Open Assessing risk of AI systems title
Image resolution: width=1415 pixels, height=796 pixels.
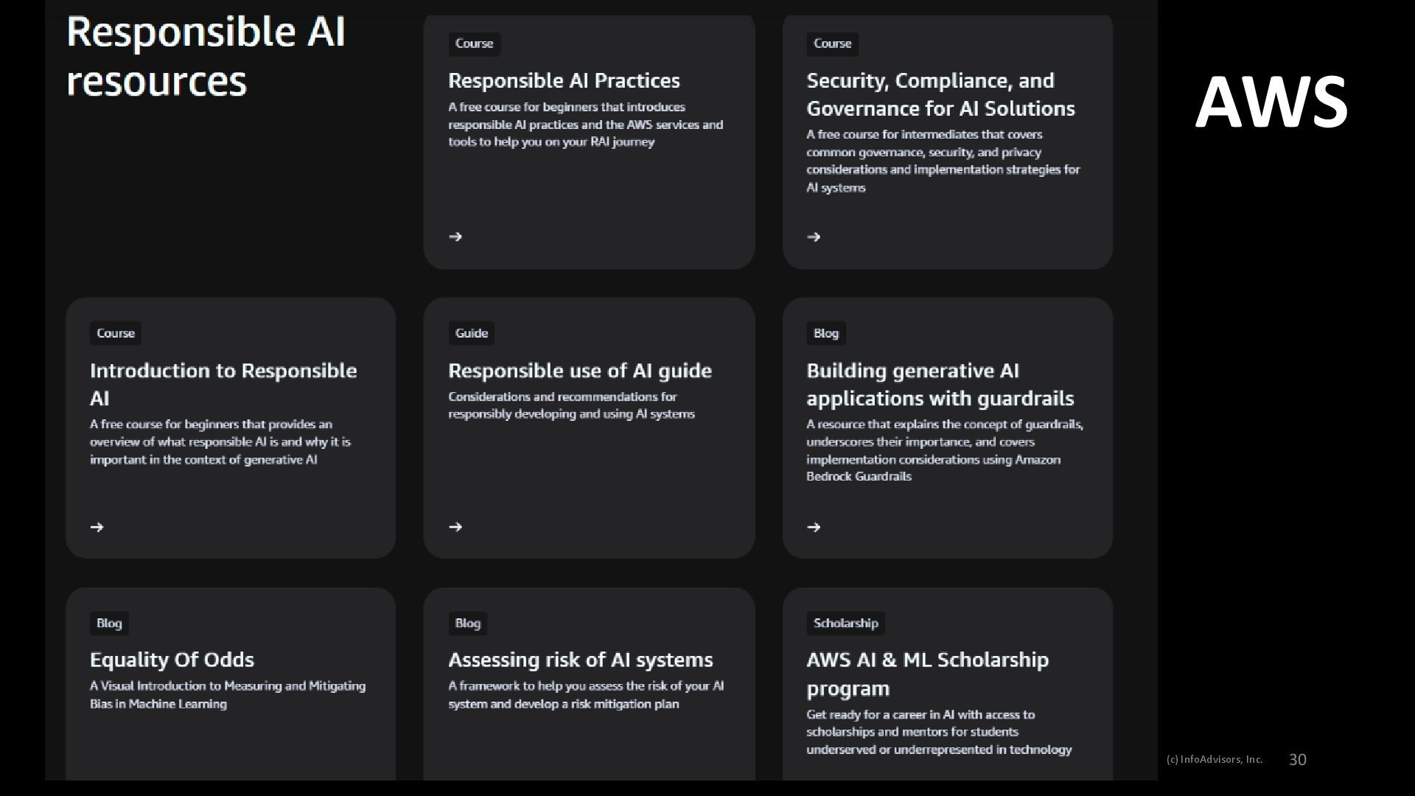click(581, 660)
